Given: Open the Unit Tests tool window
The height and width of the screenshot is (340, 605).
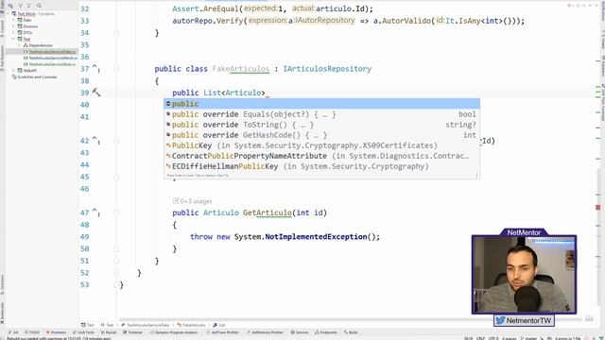Looking at the screenshot, I should (84, 331).
